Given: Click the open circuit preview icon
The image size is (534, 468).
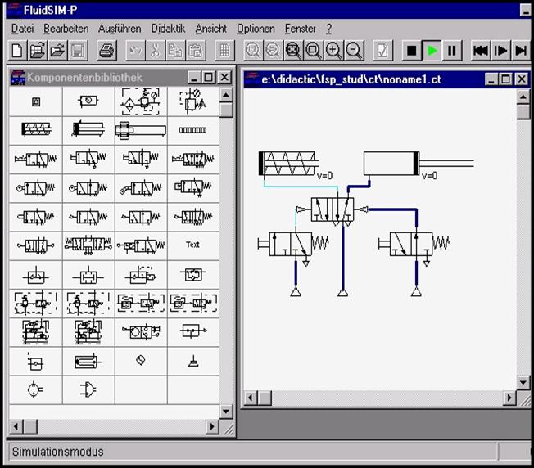Looking at the screenshot, I should pyautogui.click(x=38, y=51).
